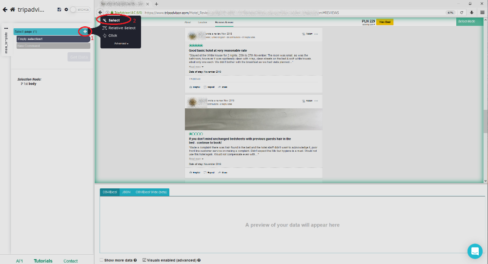Close the current browser tab
Viewport: 488px width, 264px height.
click(147, 4)
